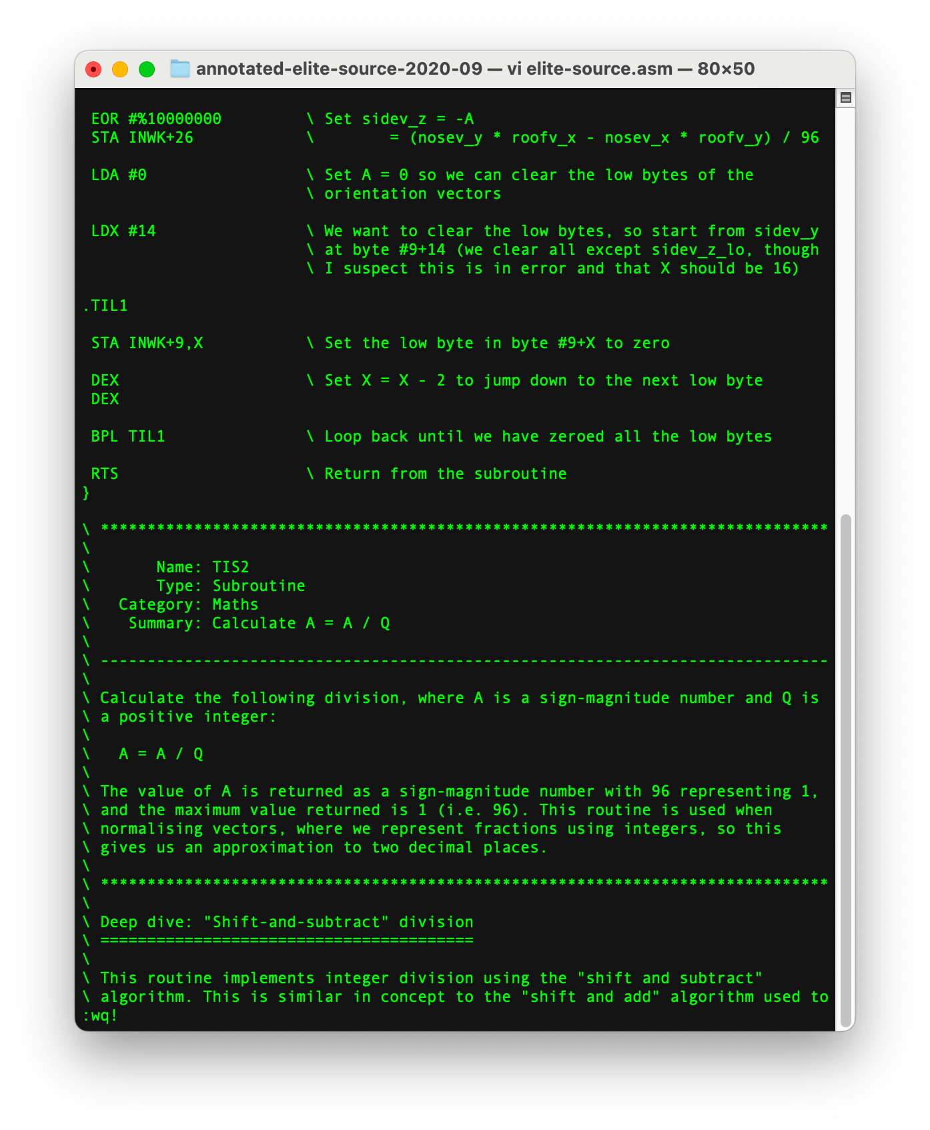Click the folder icon in the title bar
The width and height of the screenshot is (930, 1130).
click(x=180, y=69)
